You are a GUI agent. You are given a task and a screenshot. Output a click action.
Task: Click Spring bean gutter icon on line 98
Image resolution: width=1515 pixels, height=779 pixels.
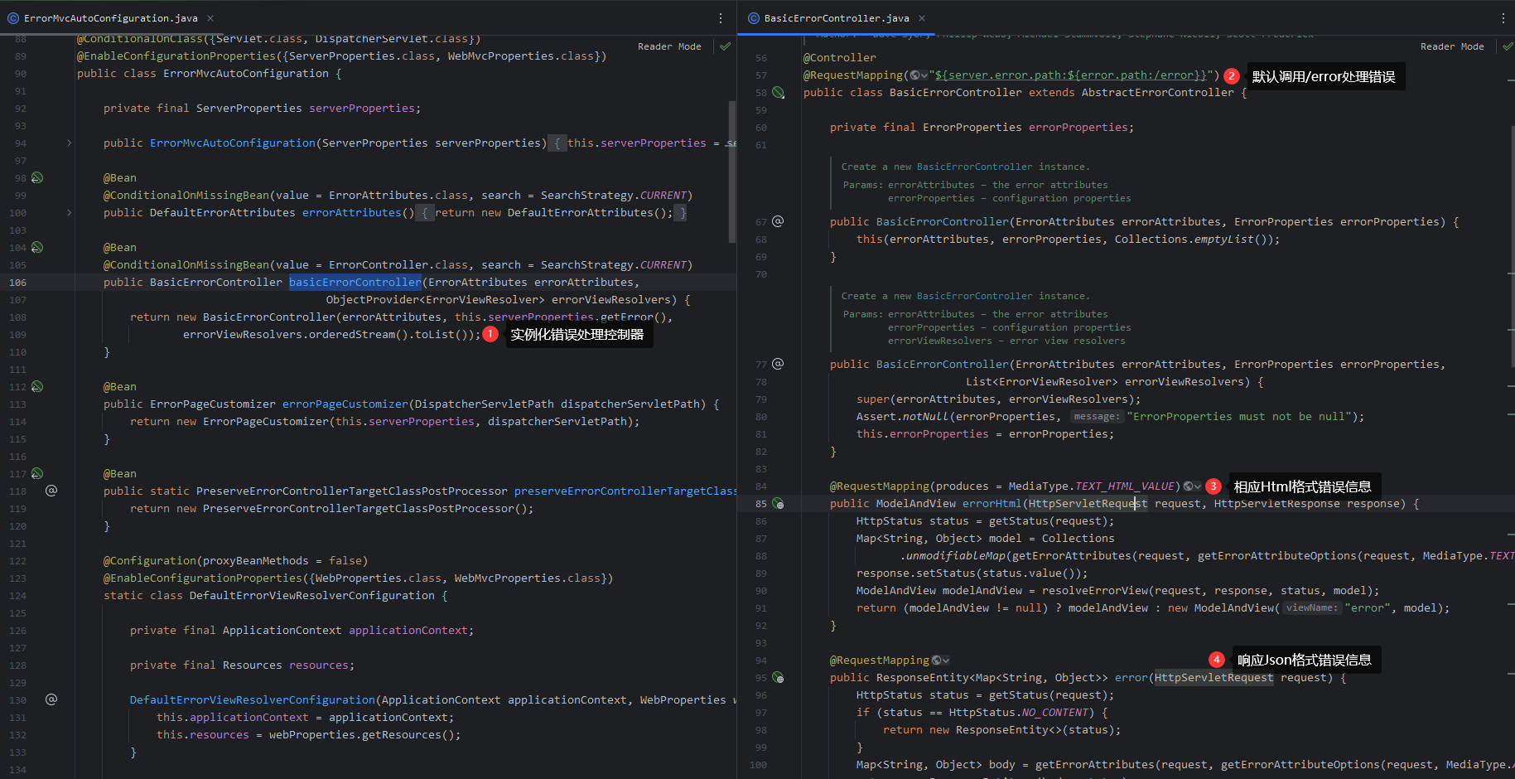tap(37, 177)
